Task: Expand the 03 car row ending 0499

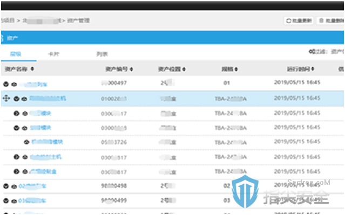Action: (6, 201)
